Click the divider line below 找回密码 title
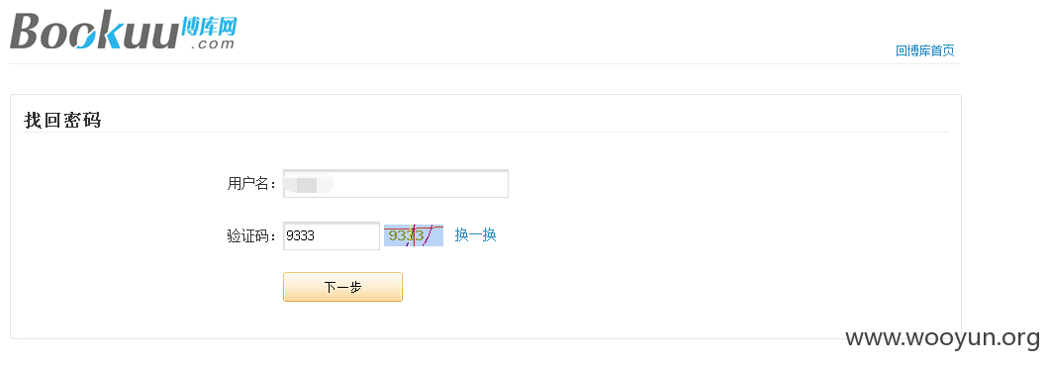This screenshot has width=1049, height=366. pyautogui.click(x=486, y=132)
